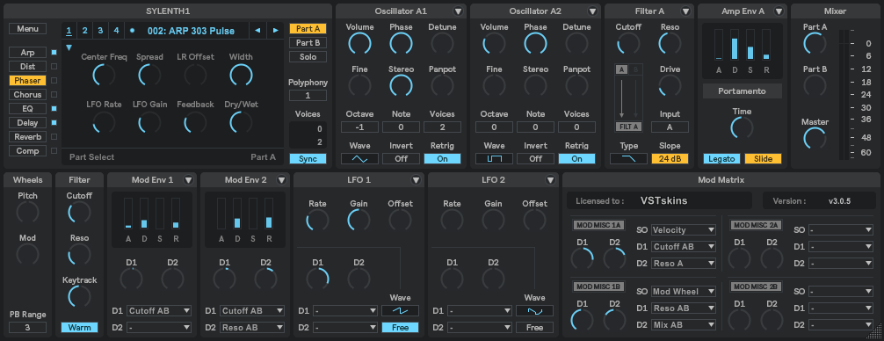Click the 24 dB Slope button

click(670, 159)
